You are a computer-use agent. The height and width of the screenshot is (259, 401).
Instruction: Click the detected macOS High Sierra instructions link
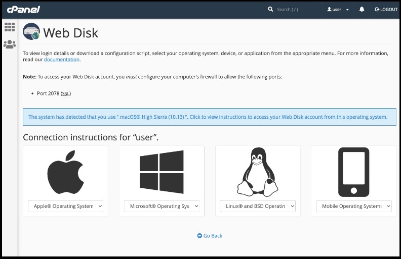point(208,117)
